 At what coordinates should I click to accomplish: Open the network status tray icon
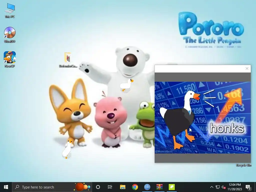pyautogui.click(x=218, y=187)
